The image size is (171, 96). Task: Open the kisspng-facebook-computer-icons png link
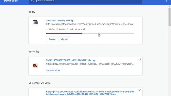tap(90, 93)
